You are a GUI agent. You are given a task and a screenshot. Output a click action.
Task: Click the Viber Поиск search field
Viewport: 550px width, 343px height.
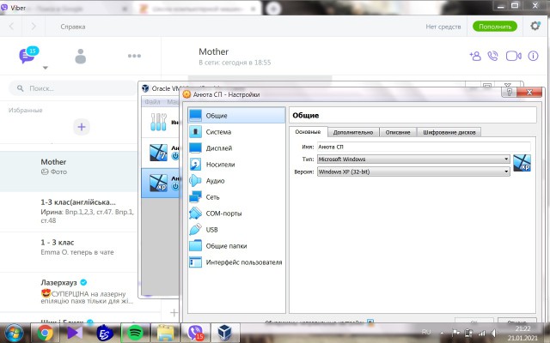pos(73,88)
